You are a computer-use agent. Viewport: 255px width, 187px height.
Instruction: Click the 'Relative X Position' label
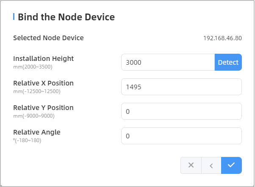click(43, 83)
